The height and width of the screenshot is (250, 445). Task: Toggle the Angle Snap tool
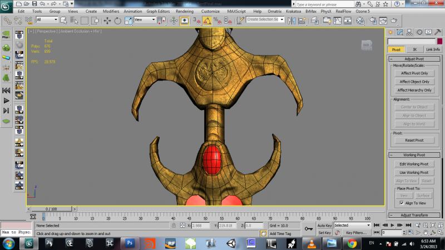click(x=206, y=21)
